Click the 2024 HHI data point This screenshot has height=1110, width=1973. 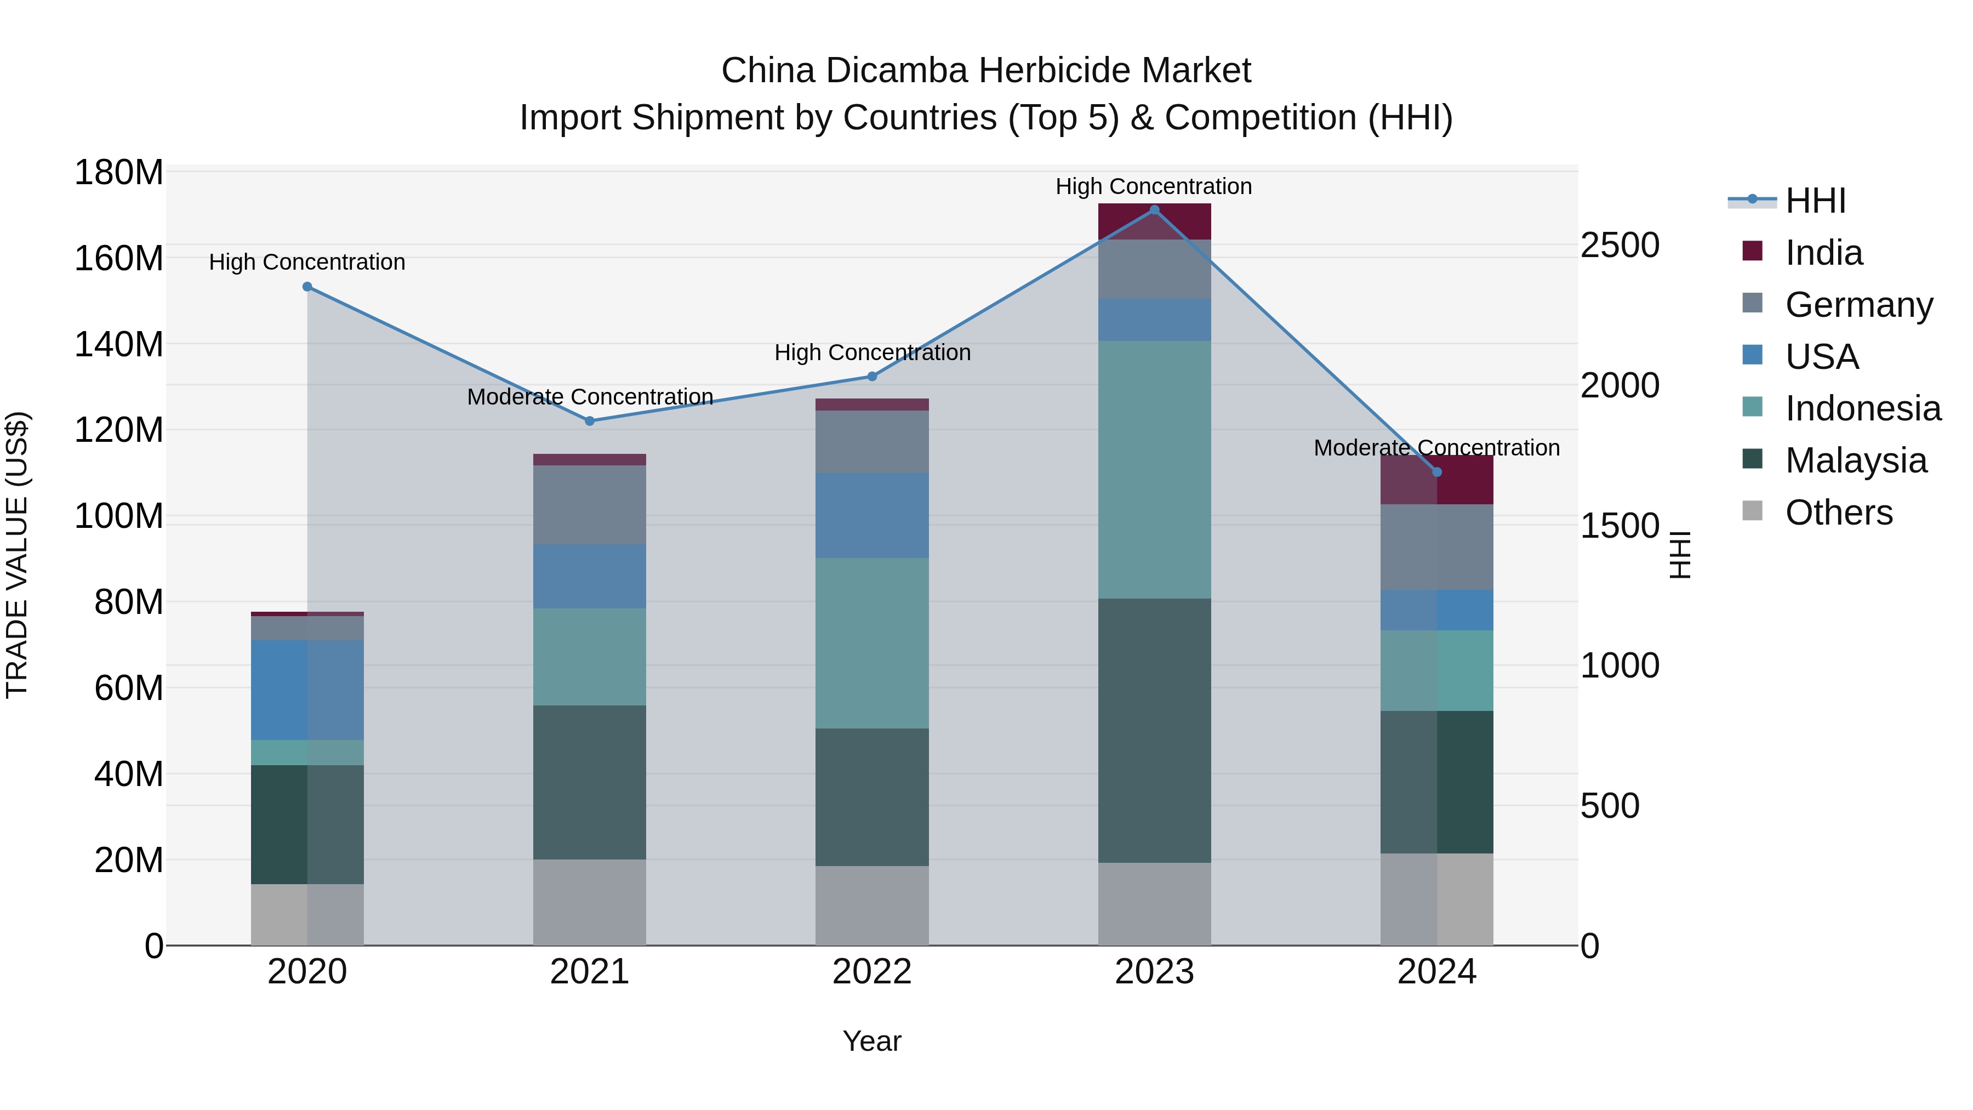click(1437, 472)
